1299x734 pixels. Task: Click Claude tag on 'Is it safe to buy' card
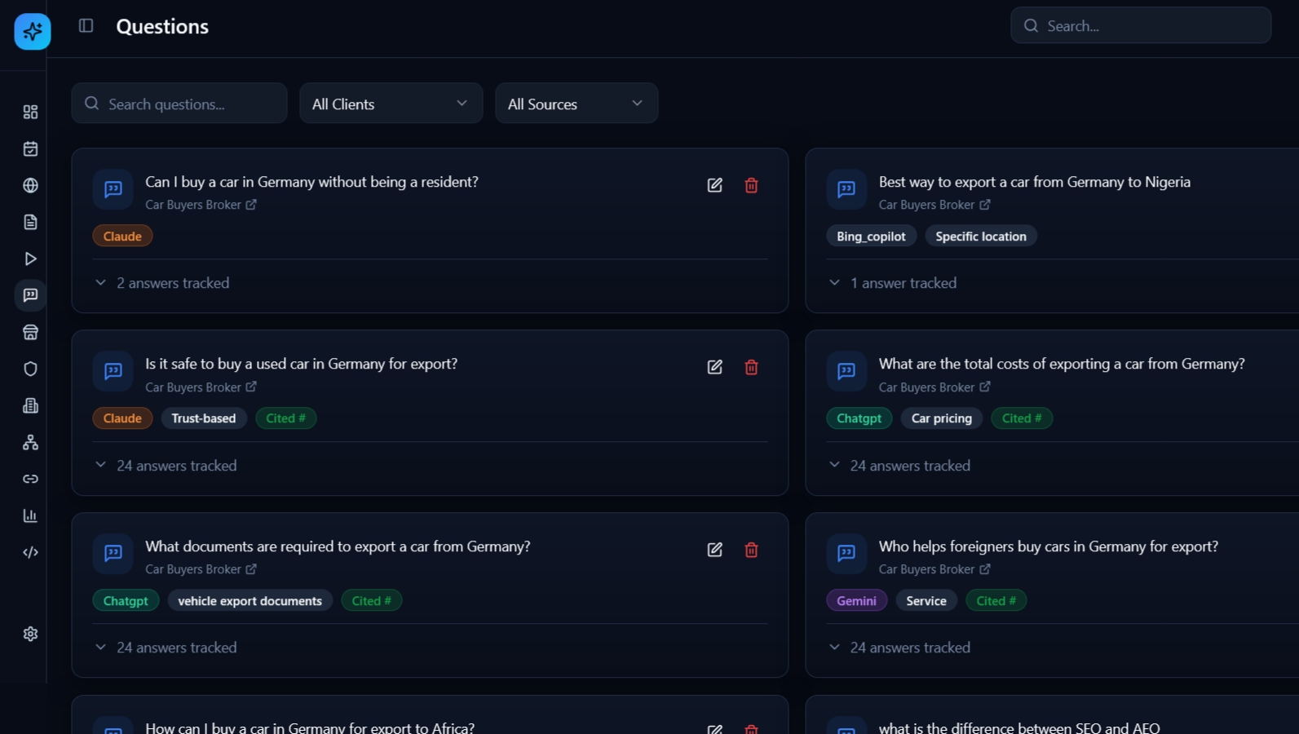pos(122,418)
